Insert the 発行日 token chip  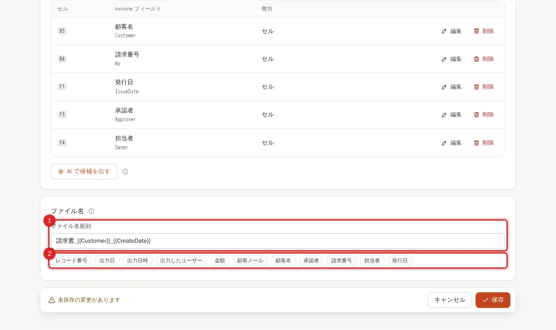(x=400, y=261)
